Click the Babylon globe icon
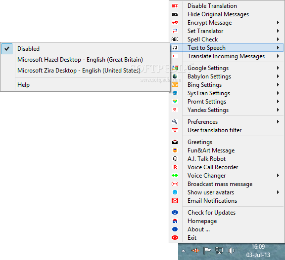 (175, 76)
